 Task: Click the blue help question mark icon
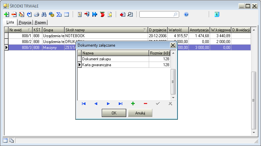coord(186,14)
